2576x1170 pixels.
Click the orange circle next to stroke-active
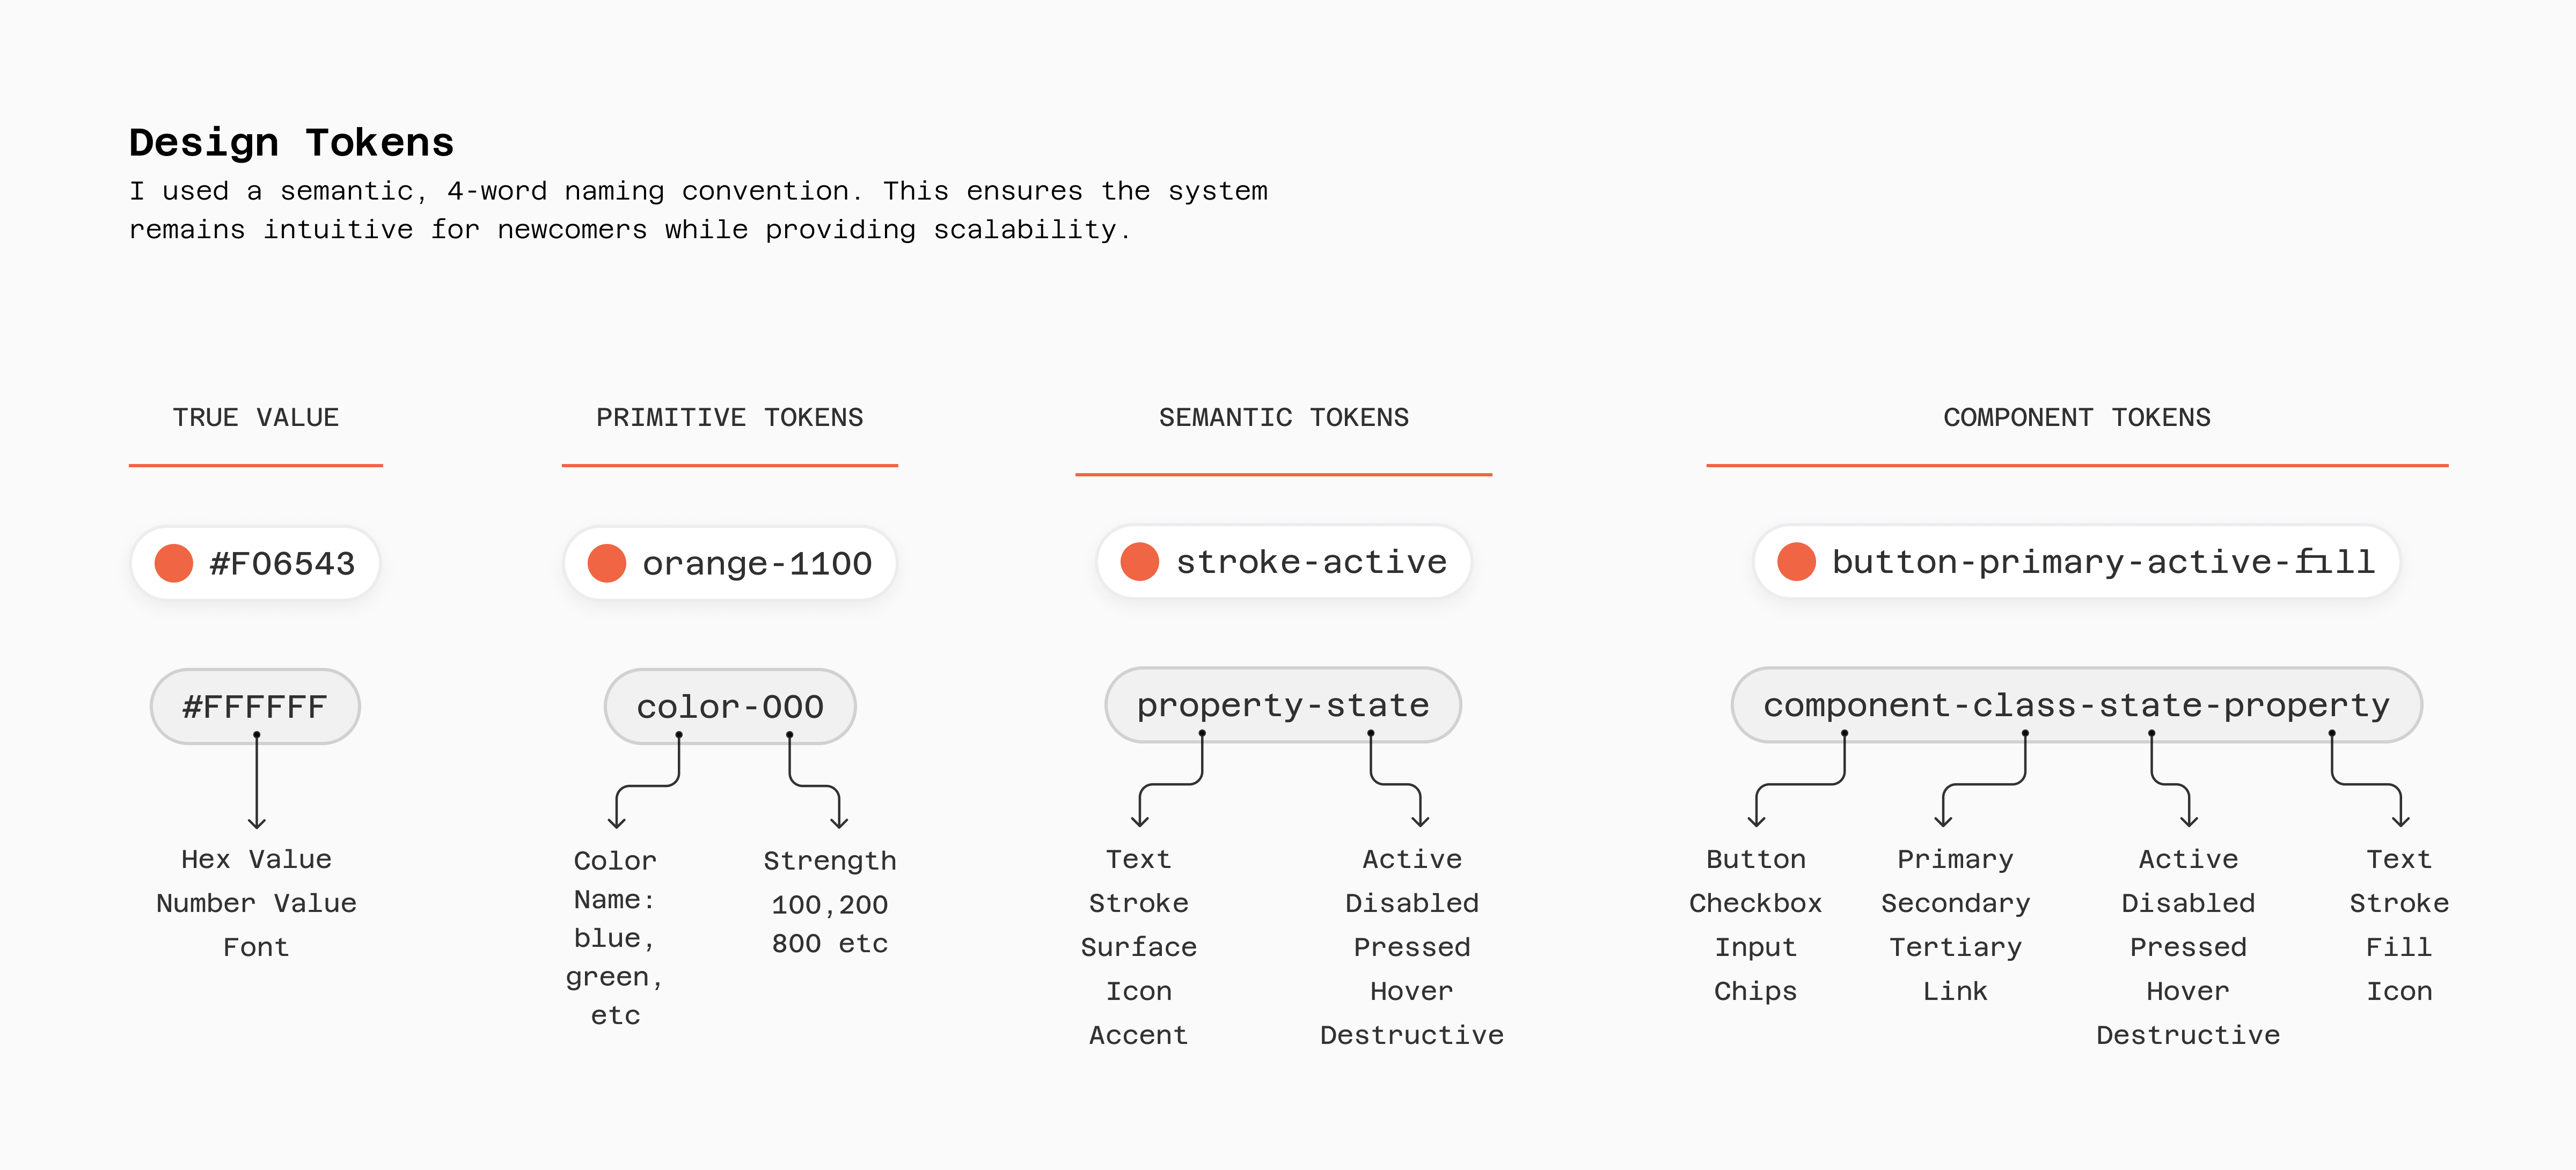click(1140, 562)
